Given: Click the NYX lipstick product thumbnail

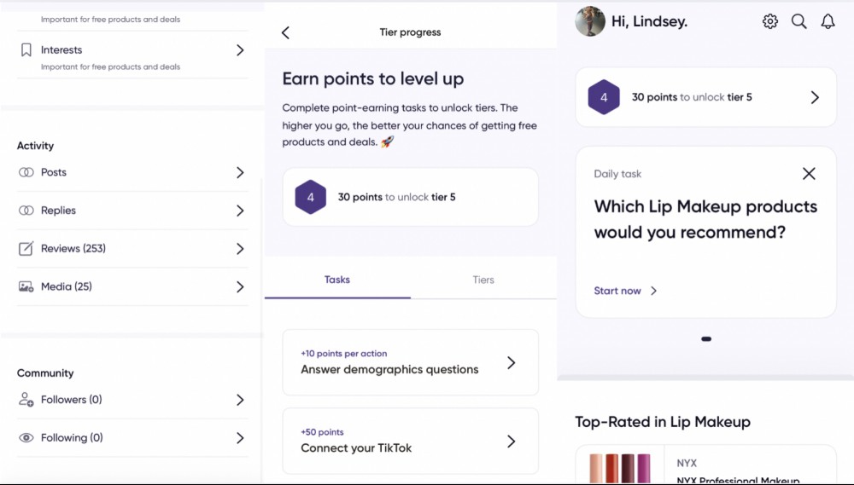Looking at the screenshot, I should [620, 468].
